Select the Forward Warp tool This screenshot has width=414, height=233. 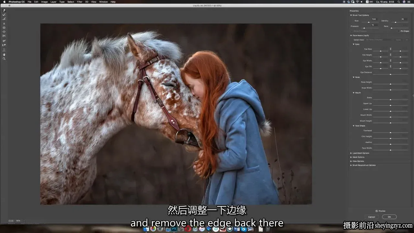coord(4,10)
